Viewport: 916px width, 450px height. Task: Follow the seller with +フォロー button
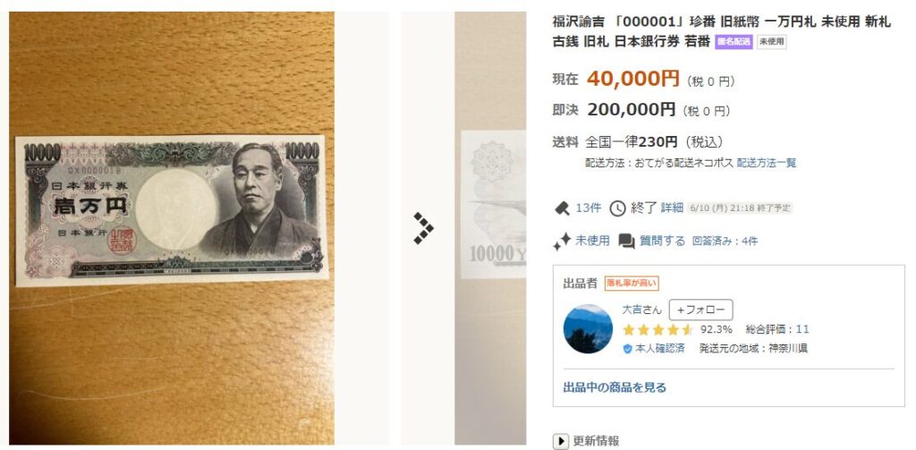(700, 310)
